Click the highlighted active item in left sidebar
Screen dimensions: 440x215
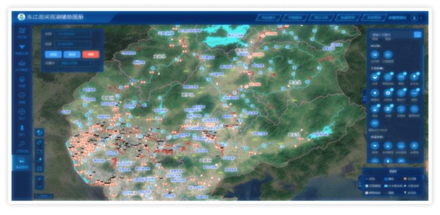[22, 162]
